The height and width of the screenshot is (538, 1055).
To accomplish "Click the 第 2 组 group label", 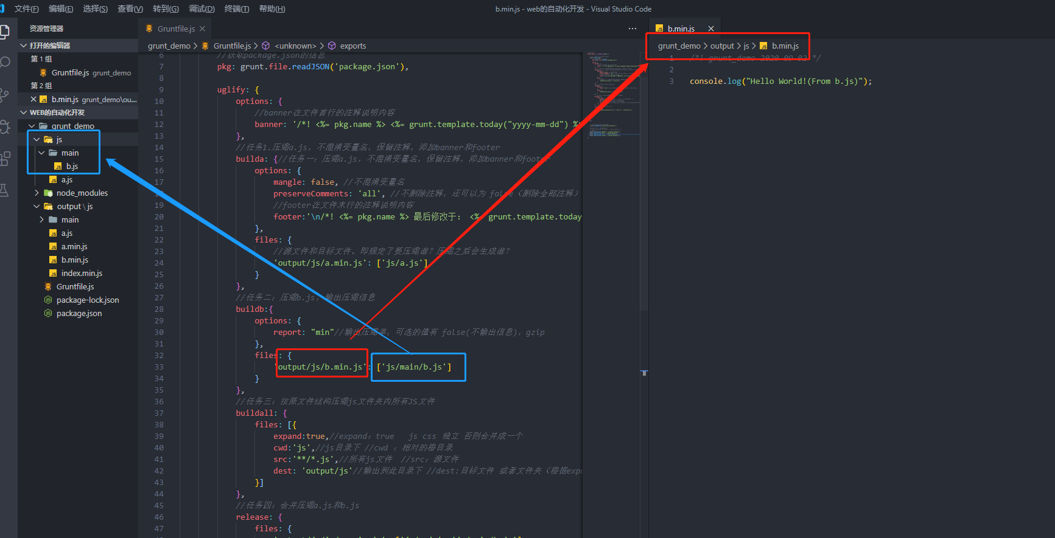I will click(x=41, y=86).
